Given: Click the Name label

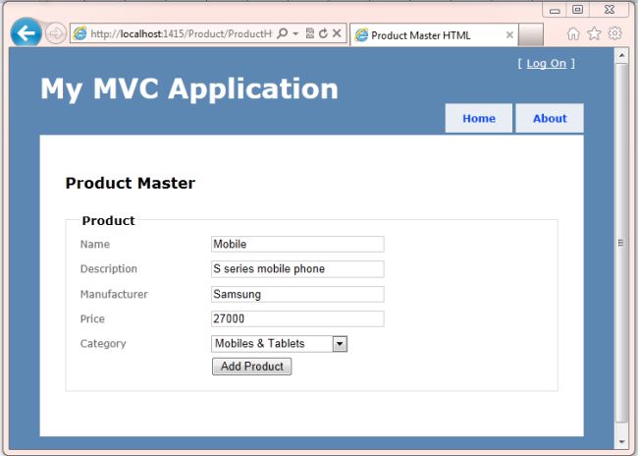Looking at the screenshot, I should point(95,244).
